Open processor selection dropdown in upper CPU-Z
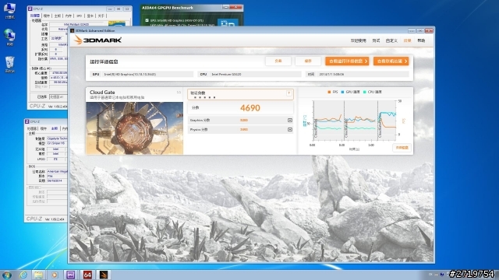Image resolution: width=499 pixels, height=280 pixels. coord(59,96)
